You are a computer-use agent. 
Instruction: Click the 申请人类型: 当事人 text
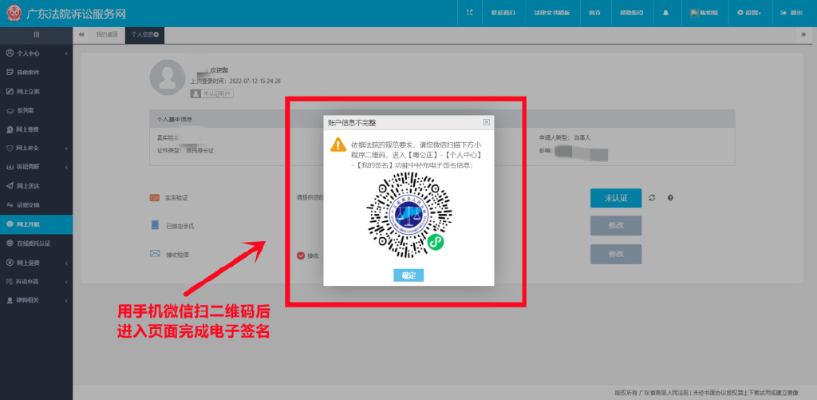tap(565, 137)
